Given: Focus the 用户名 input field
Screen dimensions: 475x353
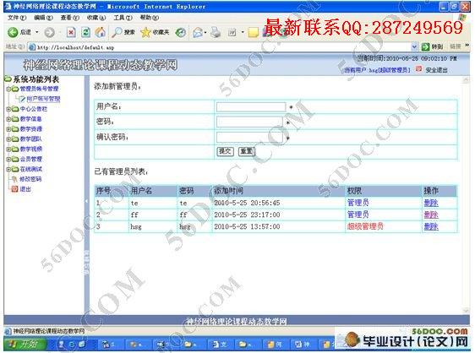Looking at the screenshot, I should pyautogui.click(x=251, y=106).
